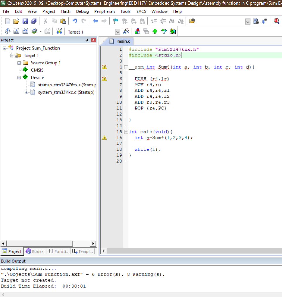Click the Translate current file icon
282x297 pixels.
7,31
